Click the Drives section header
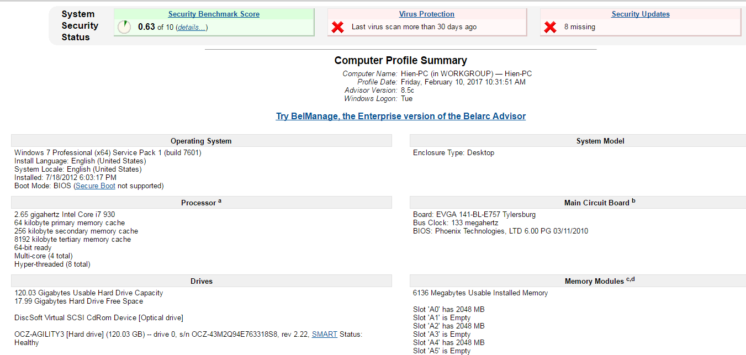Image resolution: width=746 pixels, height=355 pixels. (201, 281)
